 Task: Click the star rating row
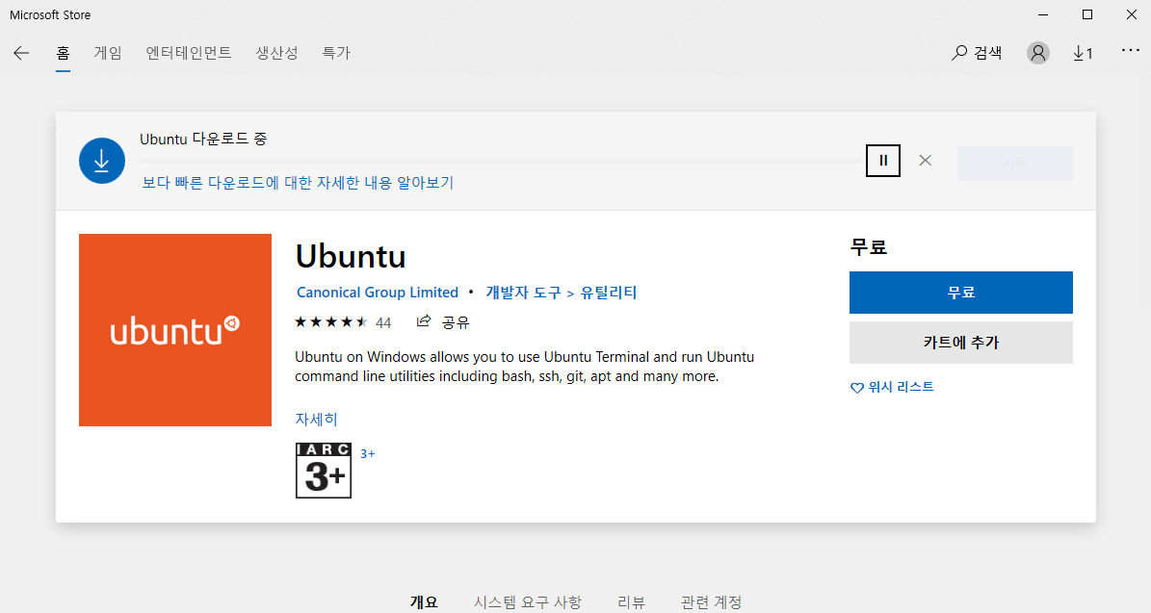pyautogui.click(x=330, y=322)
